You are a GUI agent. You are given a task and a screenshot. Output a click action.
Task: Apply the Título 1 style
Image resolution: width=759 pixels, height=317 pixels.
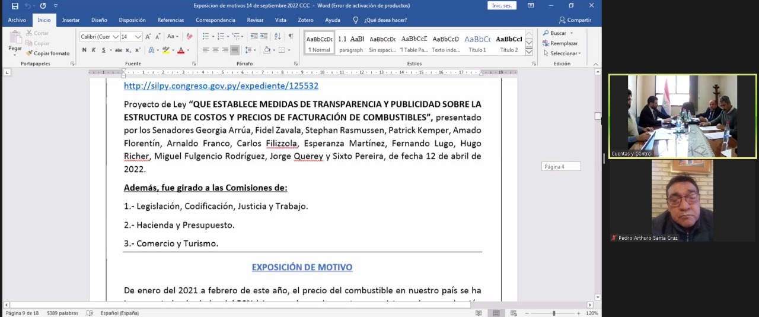point(477,43)
